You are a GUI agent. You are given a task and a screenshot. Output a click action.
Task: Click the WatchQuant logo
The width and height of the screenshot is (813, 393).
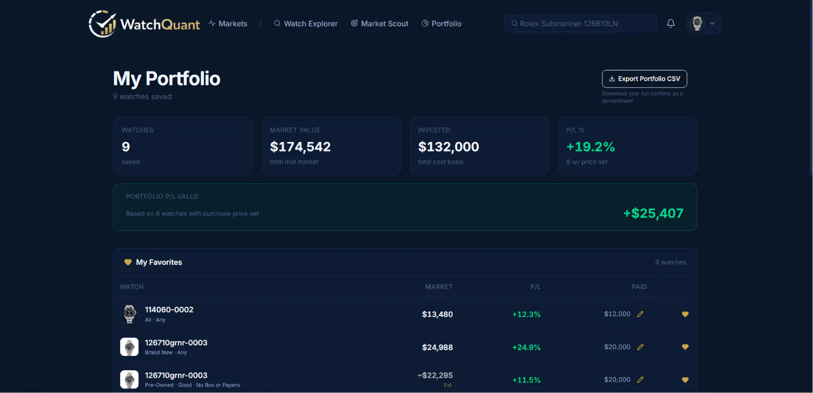(x=144, y=24)
